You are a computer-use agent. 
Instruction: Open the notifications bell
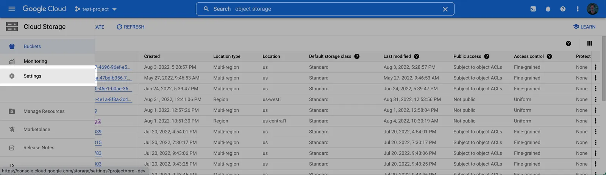pyautogui.click(x=548, y=9)
